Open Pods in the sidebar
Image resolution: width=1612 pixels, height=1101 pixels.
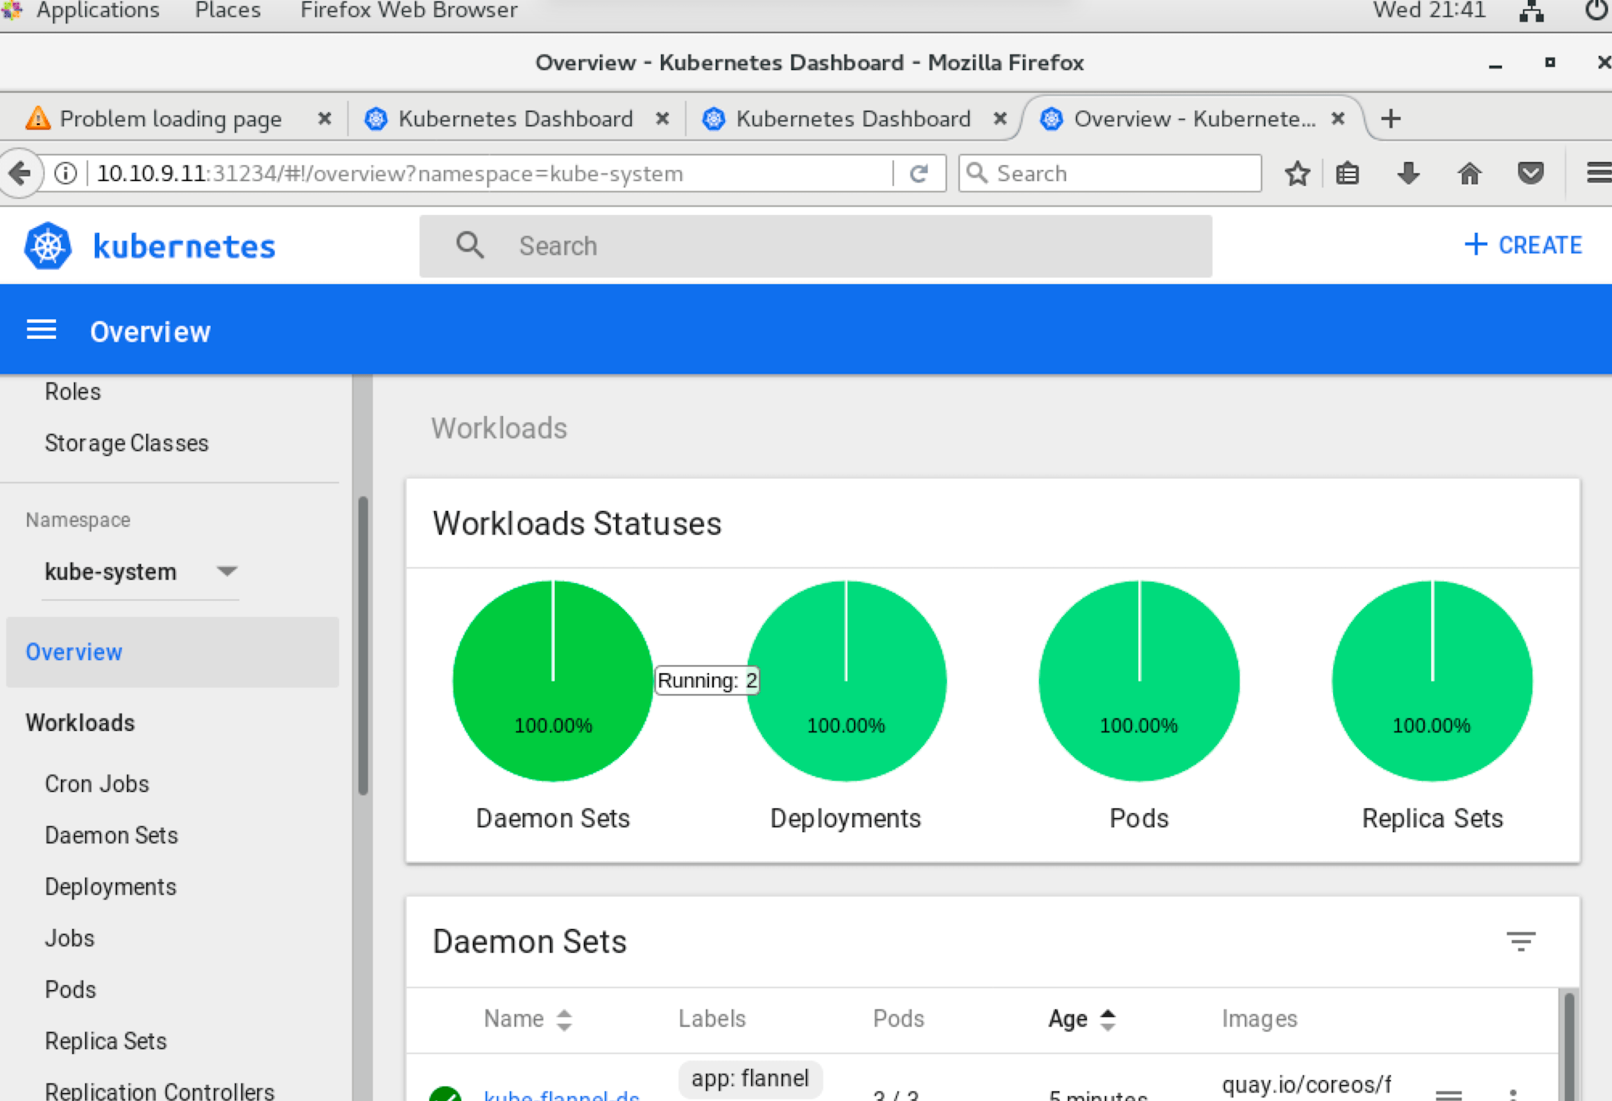pos(71,989)
